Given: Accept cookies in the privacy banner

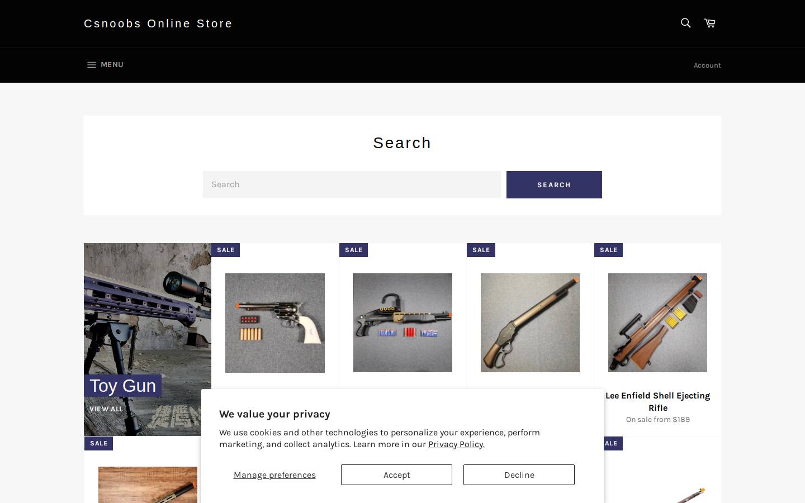Looking at the screenshot, I should pyautogui.click(x=396, y=474).
